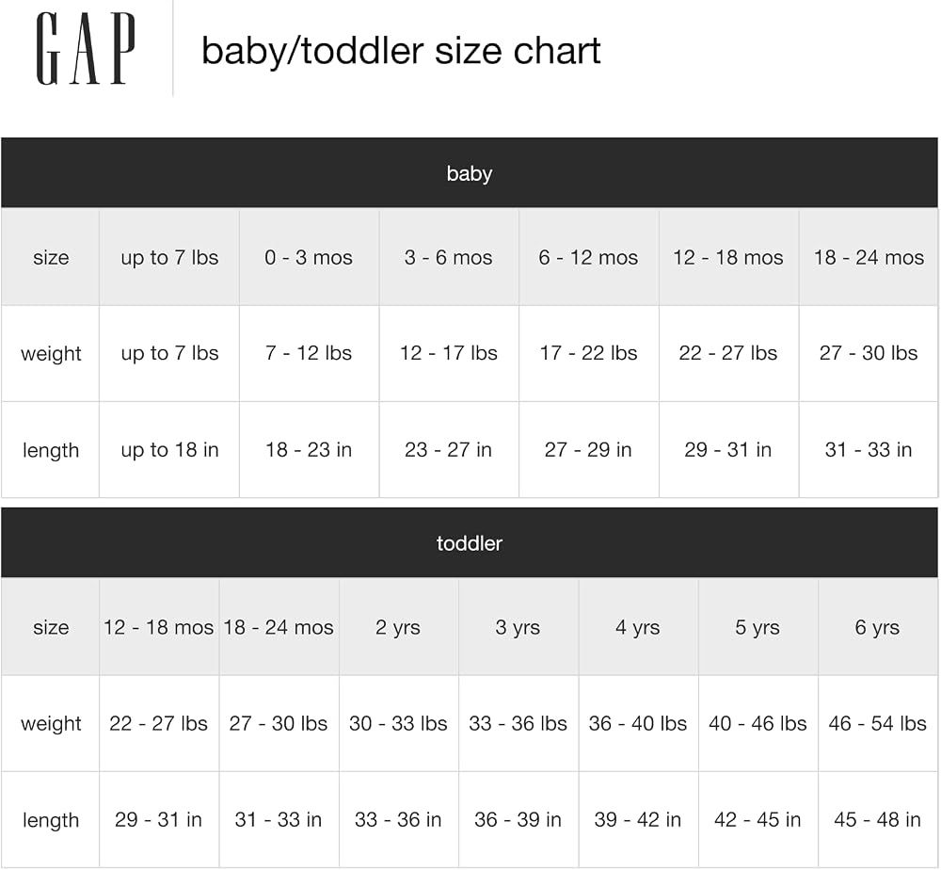This screenshot has height=870, width=941.
Task: Select the baby section header
Action: pos(470,173)
